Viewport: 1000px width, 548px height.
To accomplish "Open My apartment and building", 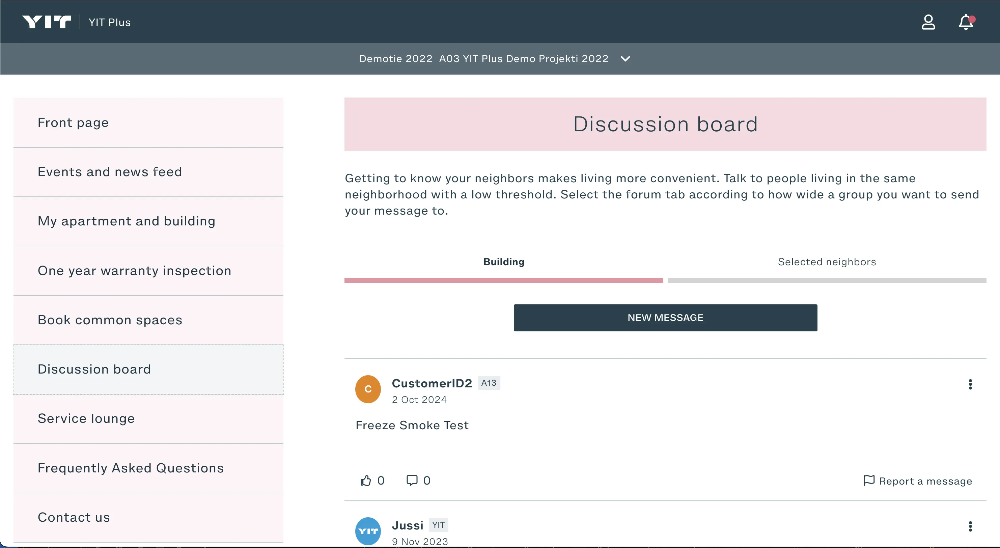I will 148,221.
